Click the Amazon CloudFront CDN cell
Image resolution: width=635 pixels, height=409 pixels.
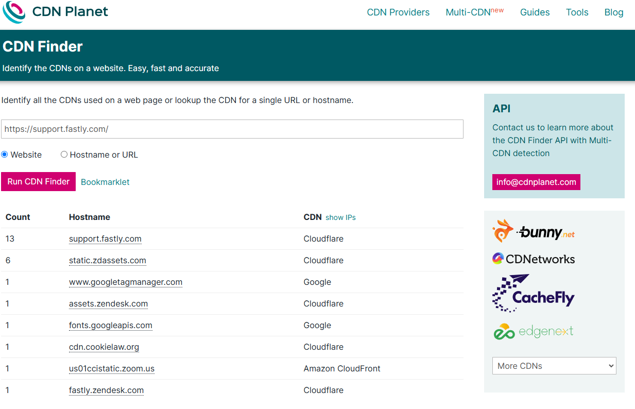pos(342,369)
